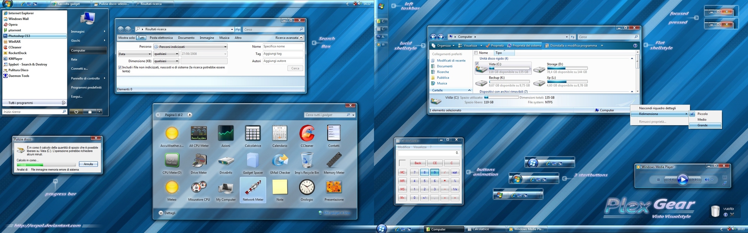
Task: Open the Network Meter gadget
Action: coord(253,189)
